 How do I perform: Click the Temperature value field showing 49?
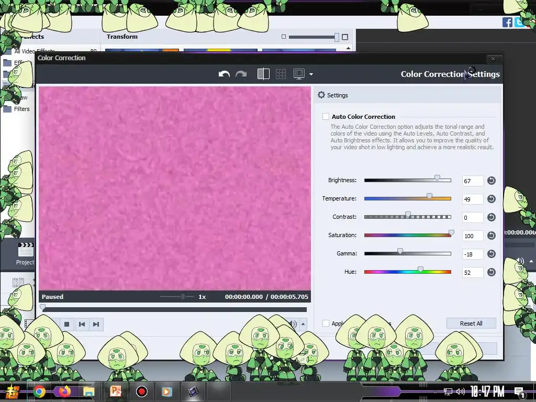pos(473,199)
